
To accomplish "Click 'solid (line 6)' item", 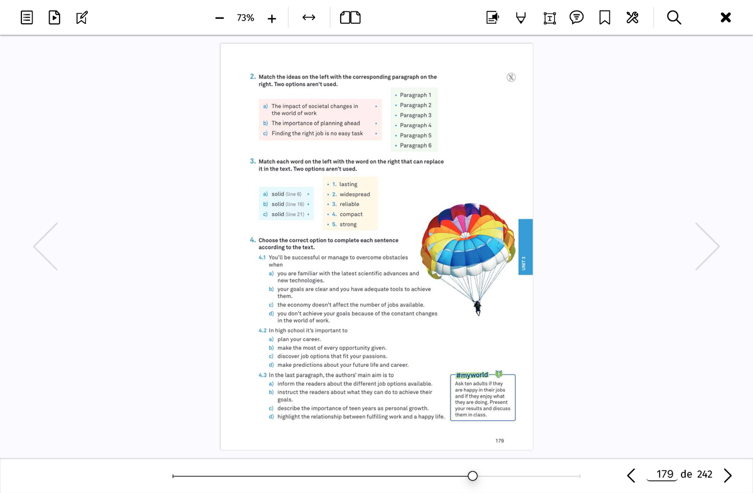I will (286, 194).
